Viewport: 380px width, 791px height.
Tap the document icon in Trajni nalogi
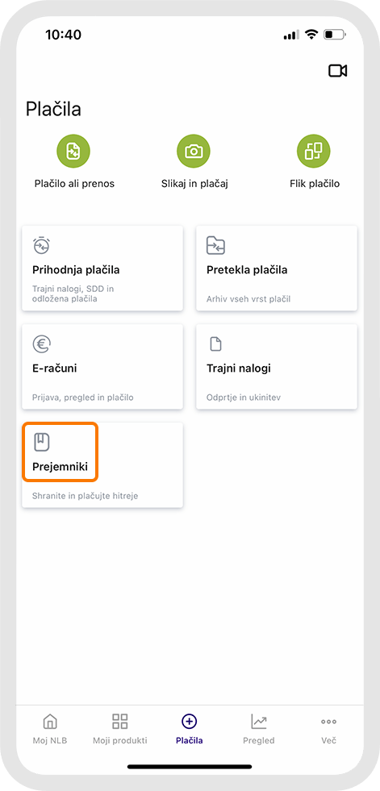216,344
